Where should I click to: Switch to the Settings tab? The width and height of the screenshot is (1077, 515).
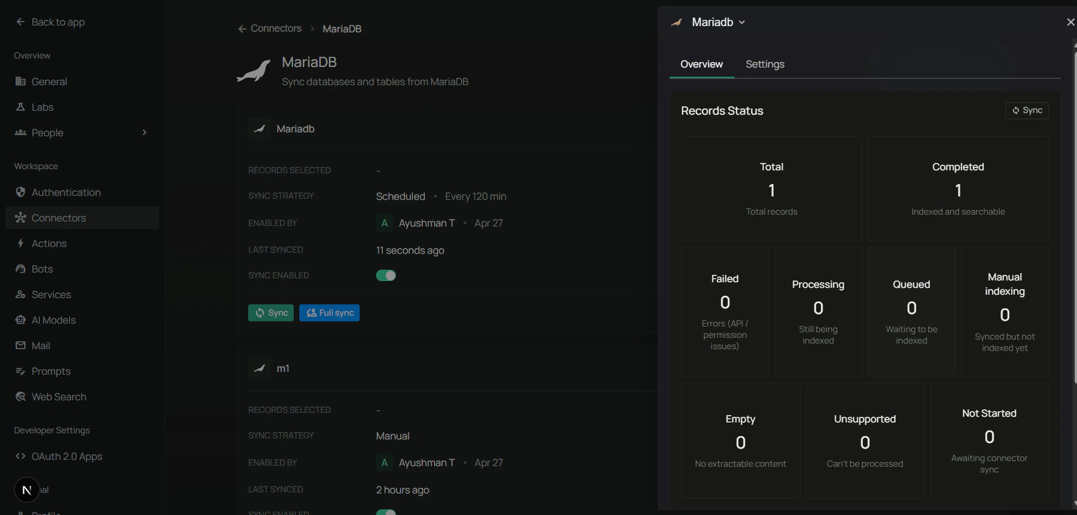[x=764, y=64]
